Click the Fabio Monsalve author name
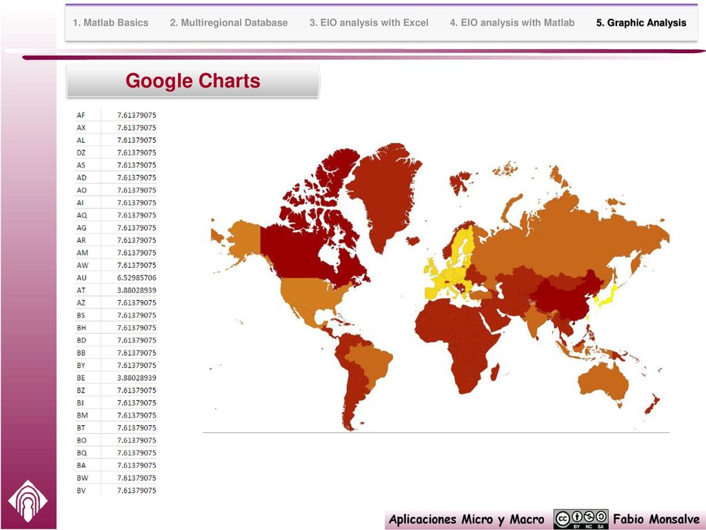 (x=656, y=519)
